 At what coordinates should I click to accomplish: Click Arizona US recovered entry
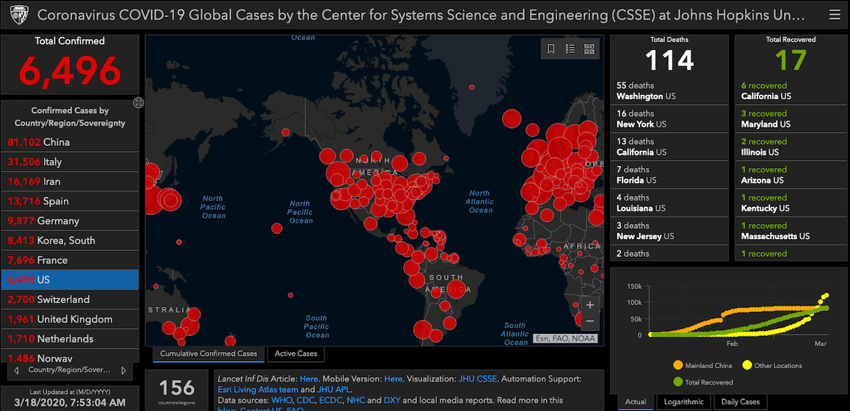791,175
